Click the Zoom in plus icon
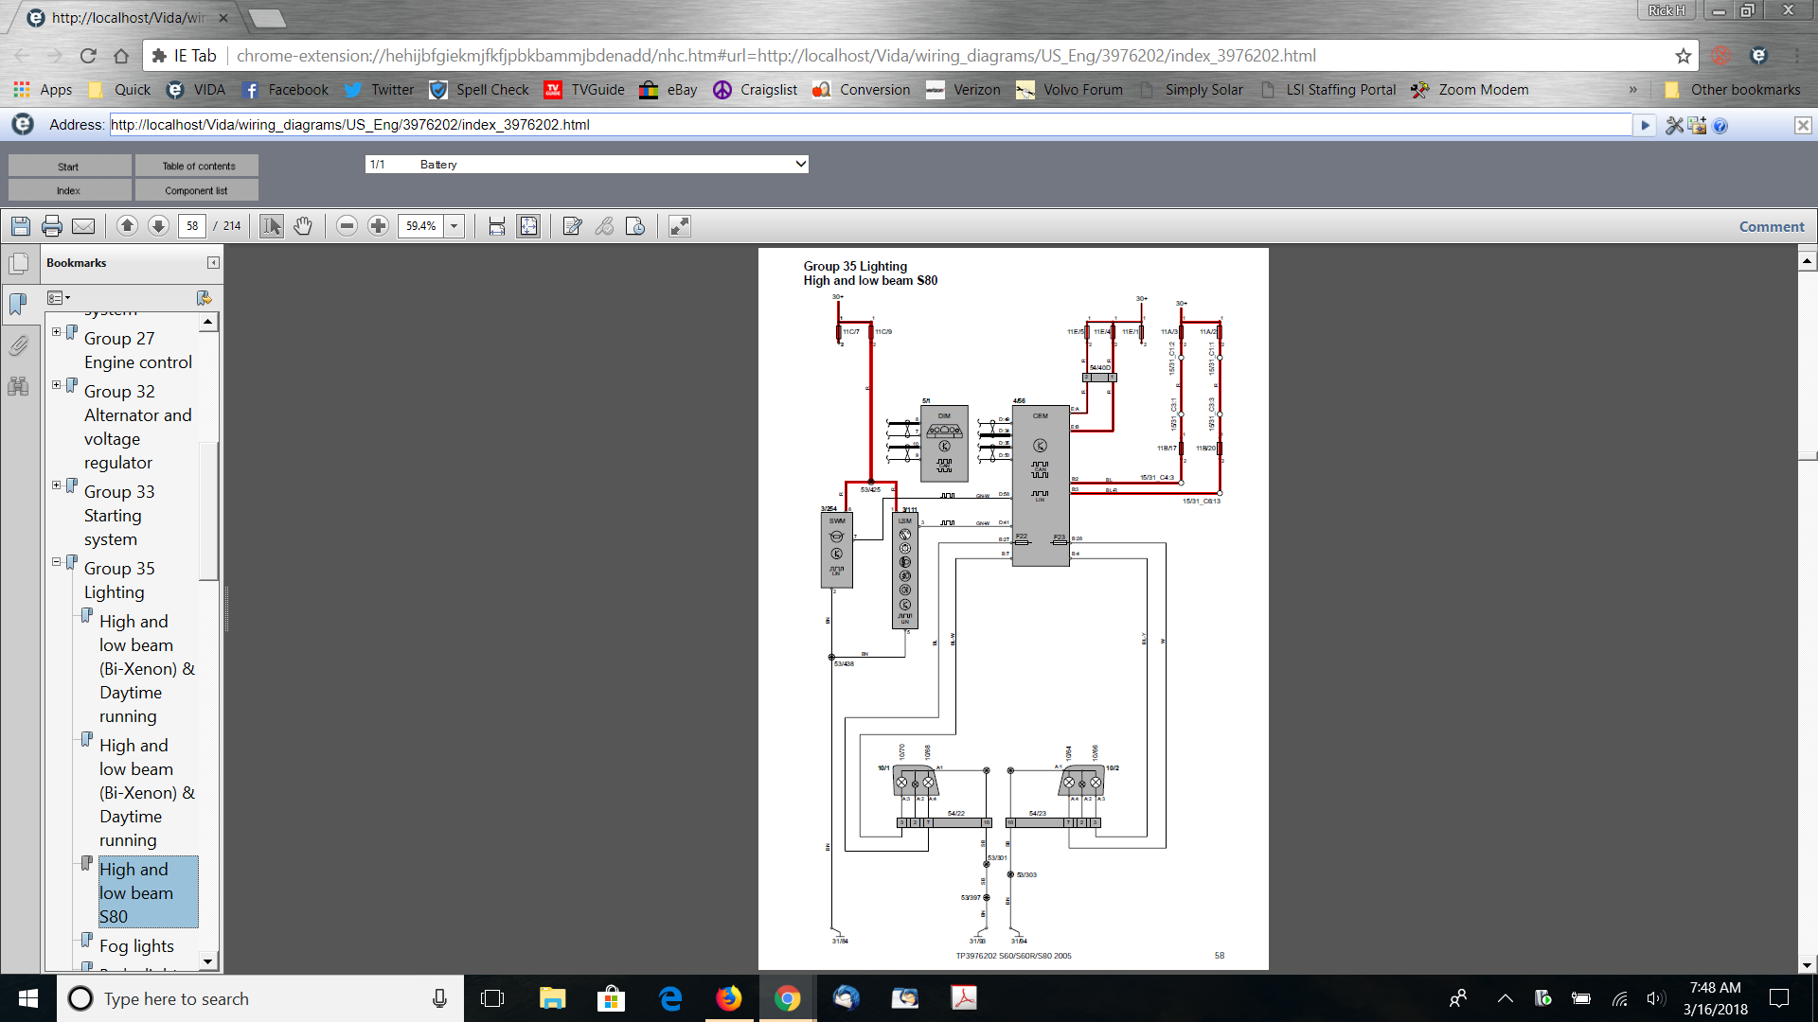Image resolution: width=1818 pixels, height=1022 pixels. tap(378, 226)
